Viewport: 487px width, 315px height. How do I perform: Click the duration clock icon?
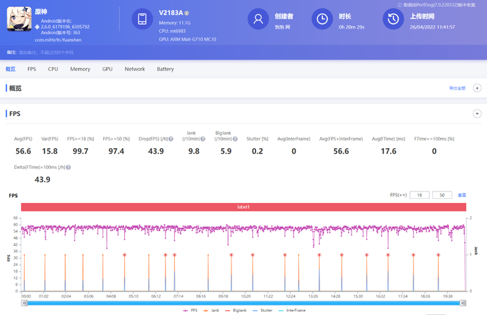click(322, 19)
